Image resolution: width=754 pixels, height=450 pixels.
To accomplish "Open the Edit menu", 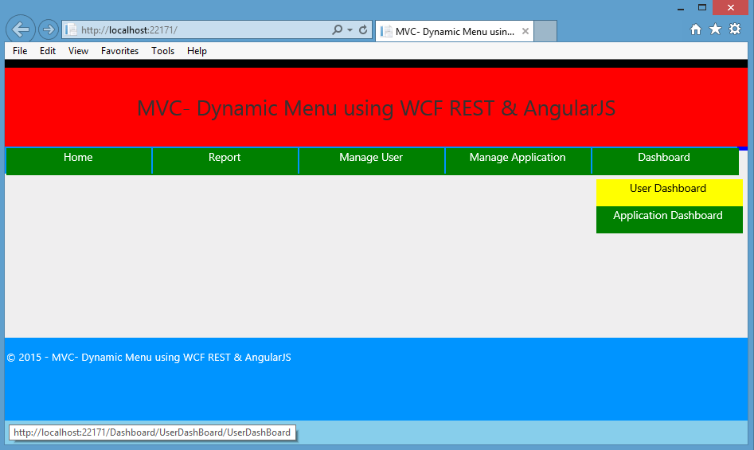I will pos(48,51).
